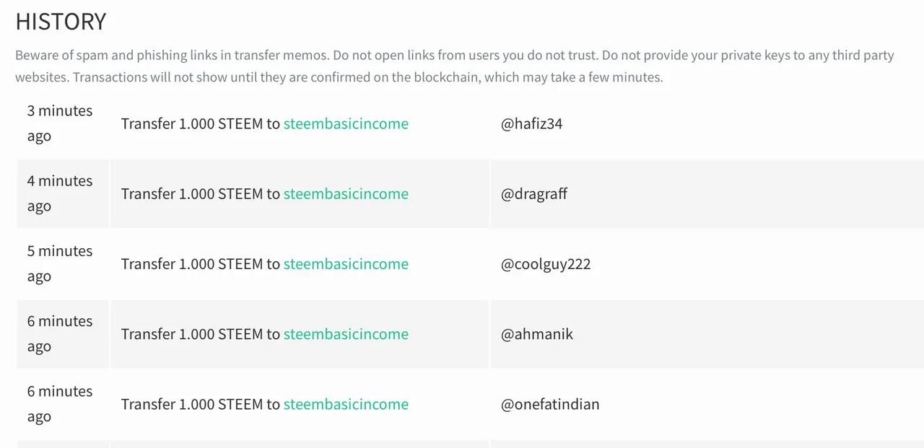Click the timestamp in the @onefatindian row
Screen dimensions: 924x448
[60, 403]
